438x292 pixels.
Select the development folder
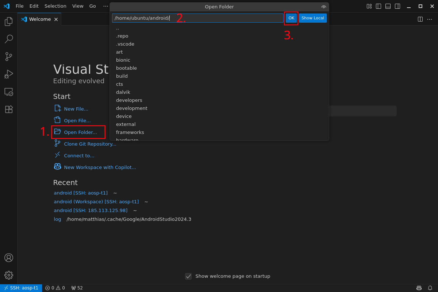pos(219,108)
